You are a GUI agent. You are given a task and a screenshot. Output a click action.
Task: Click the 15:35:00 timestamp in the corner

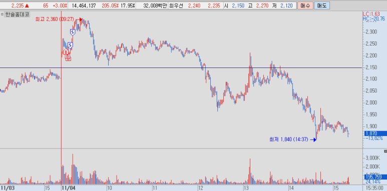tap(375, 188)
